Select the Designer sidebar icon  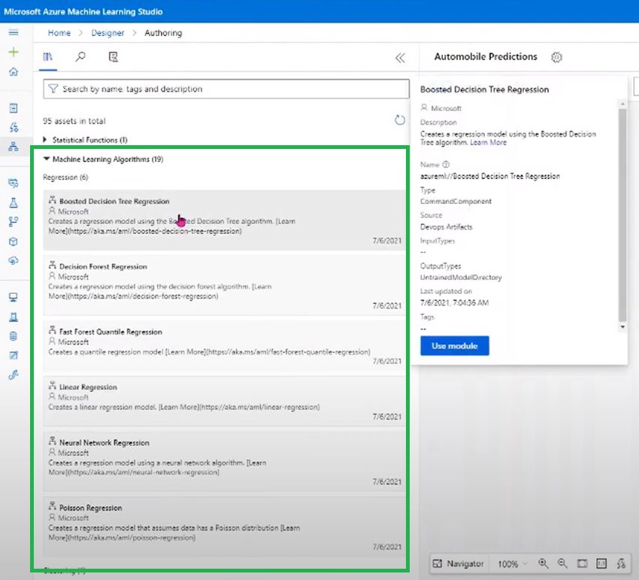[x=14, y=147]
